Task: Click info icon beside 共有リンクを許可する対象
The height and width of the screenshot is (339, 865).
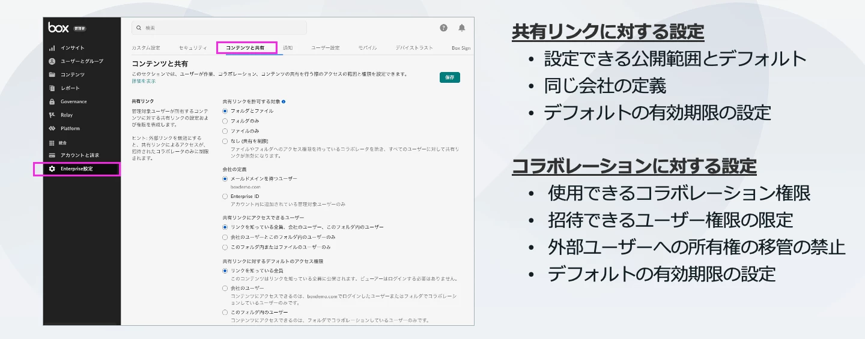Action: pos(284,102)
